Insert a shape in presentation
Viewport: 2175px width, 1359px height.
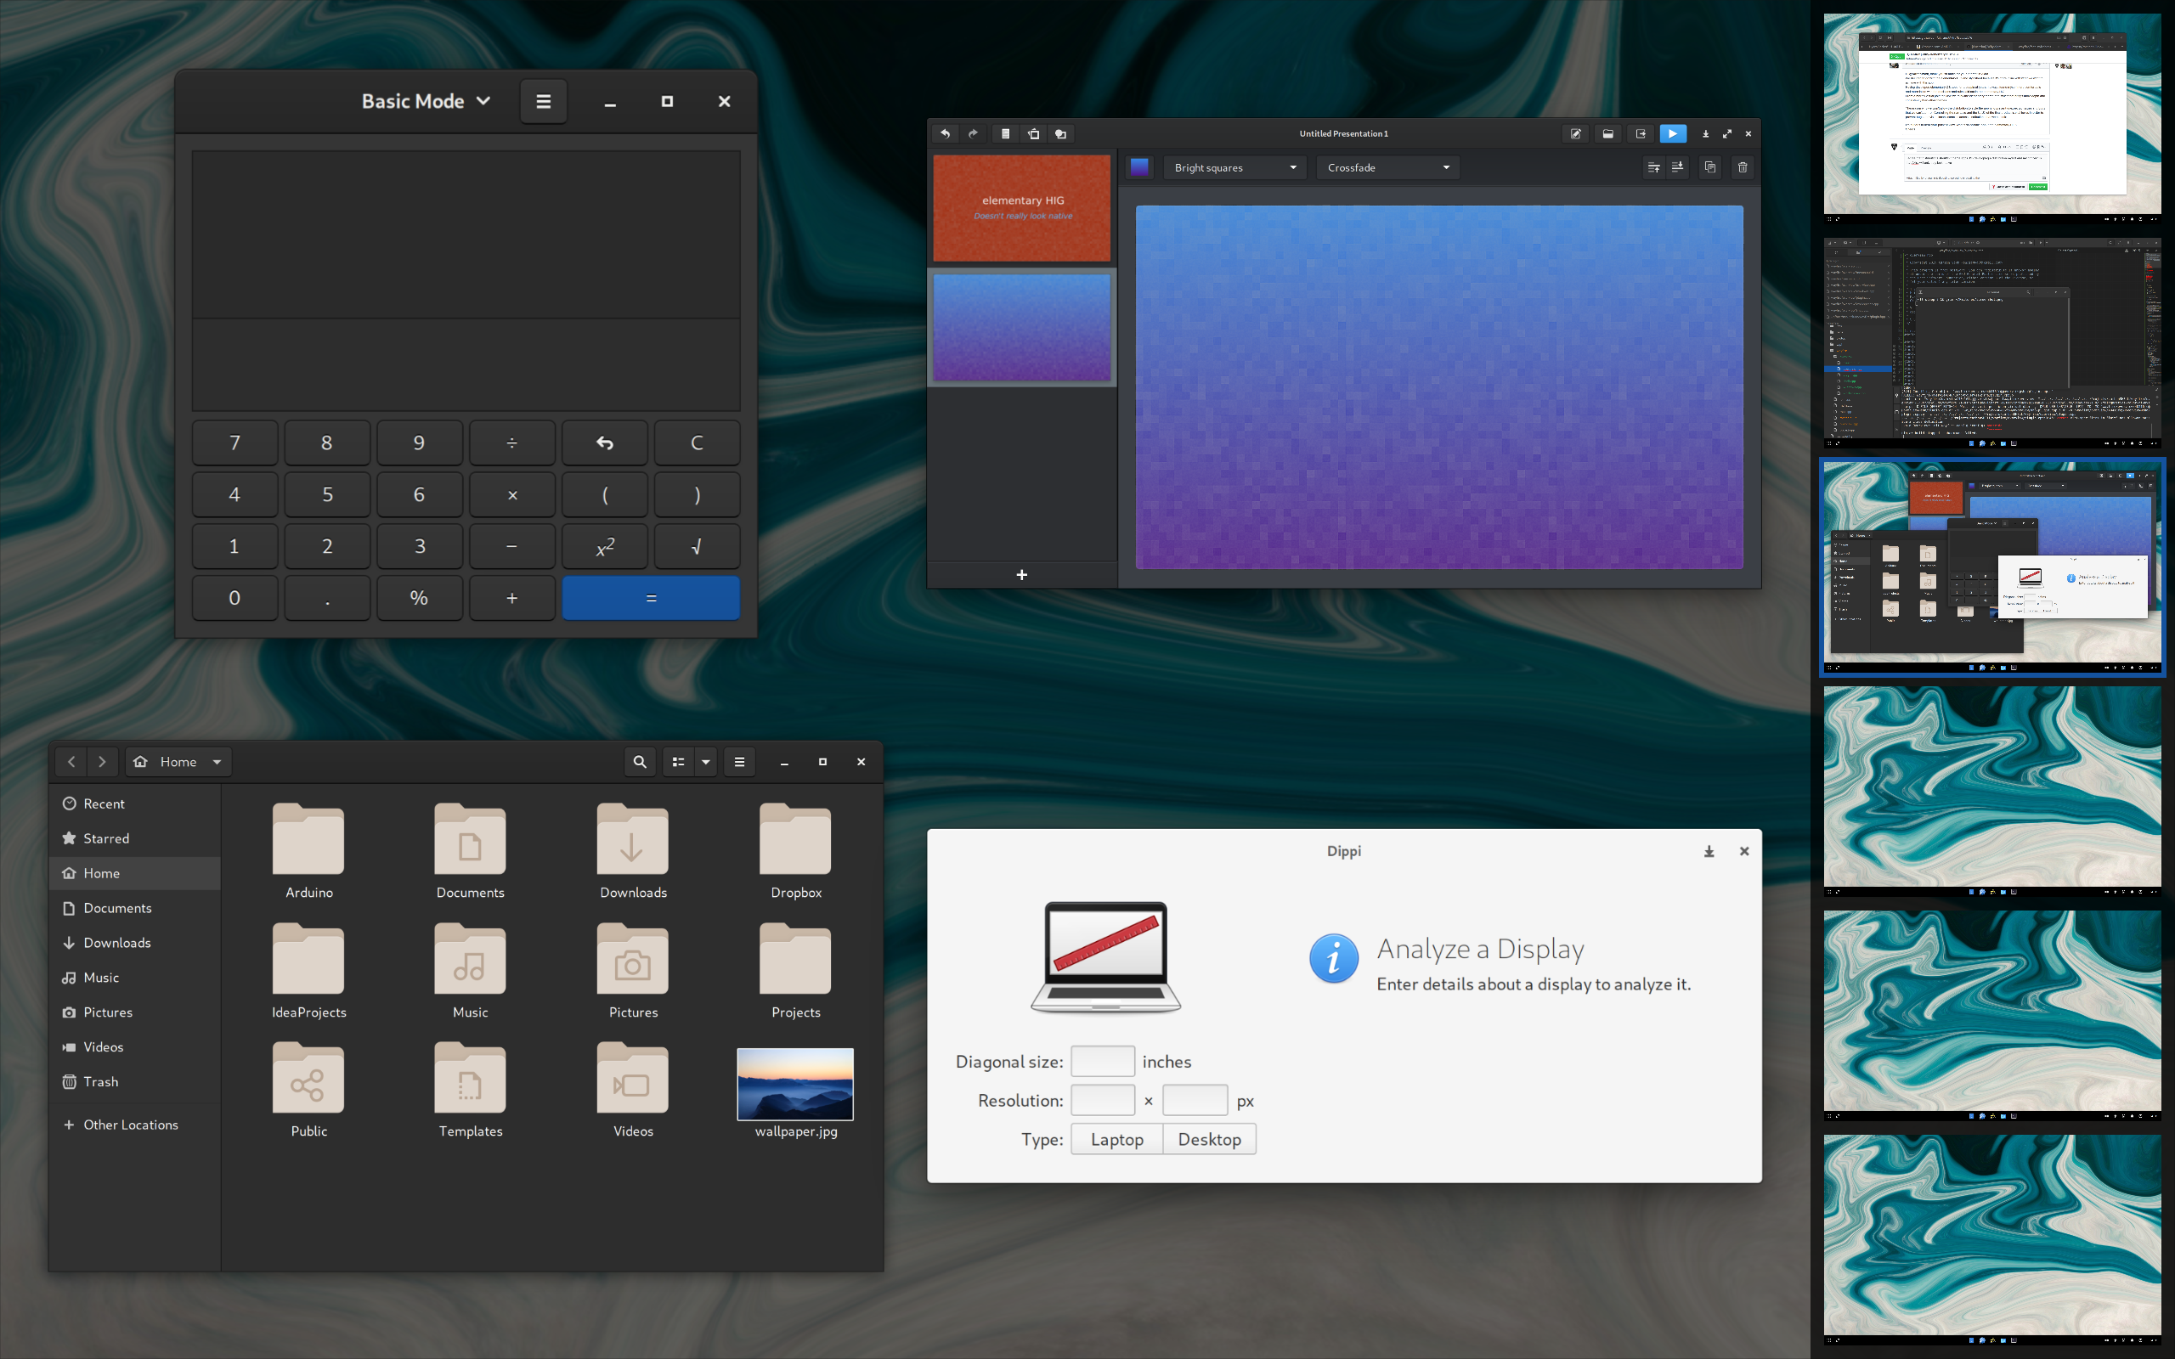pos(1061,134)
